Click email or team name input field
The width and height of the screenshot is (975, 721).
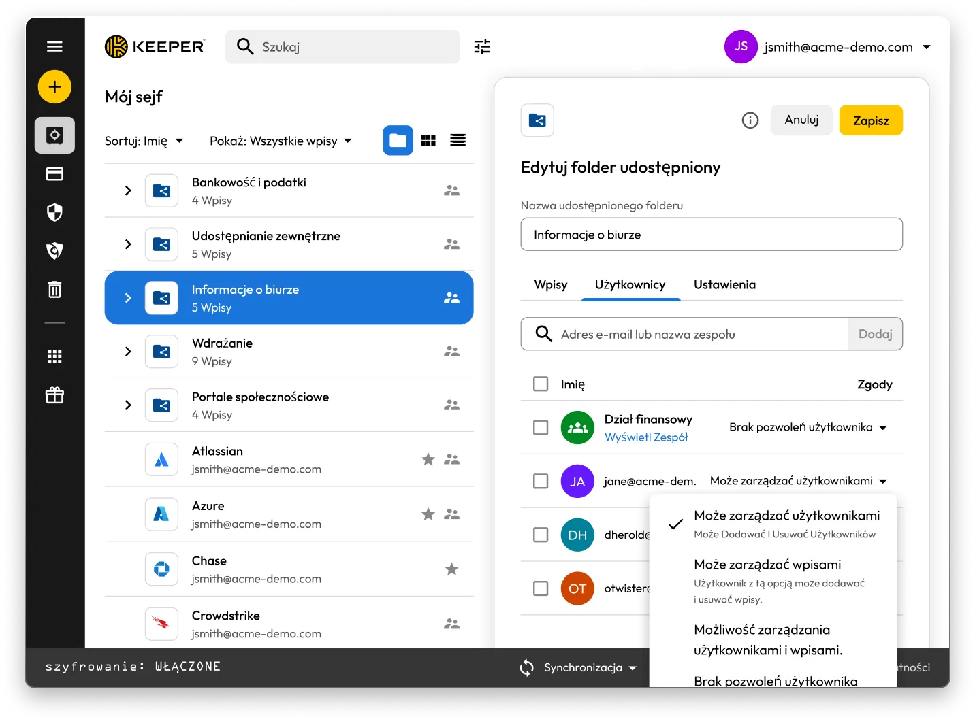684,334
